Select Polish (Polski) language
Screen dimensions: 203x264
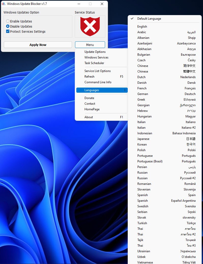(x=165, y=150)
